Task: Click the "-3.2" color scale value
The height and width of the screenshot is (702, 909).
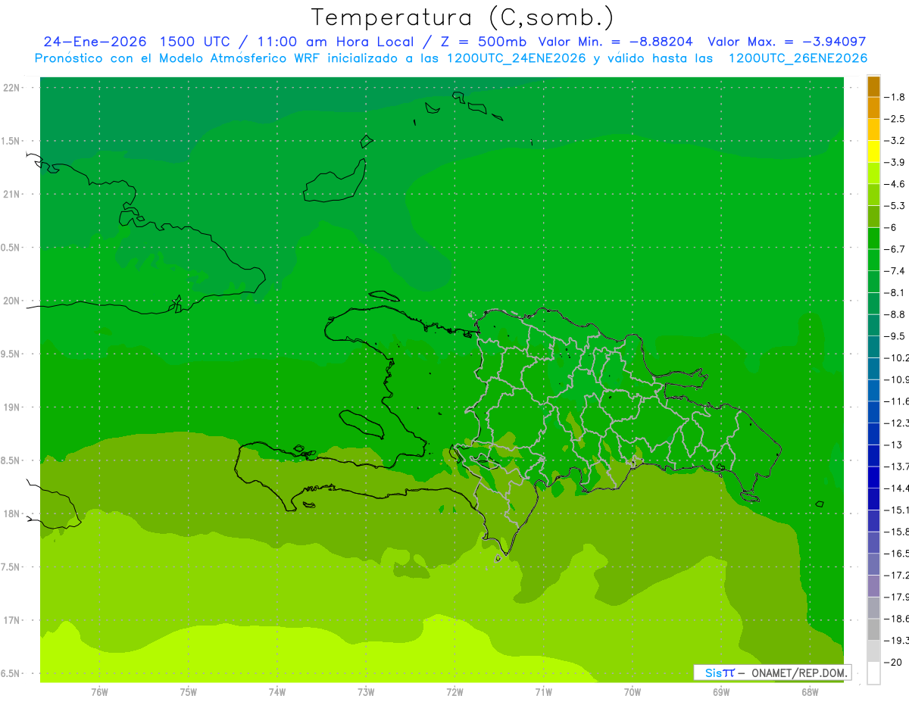Action: (x=895, y=141)
